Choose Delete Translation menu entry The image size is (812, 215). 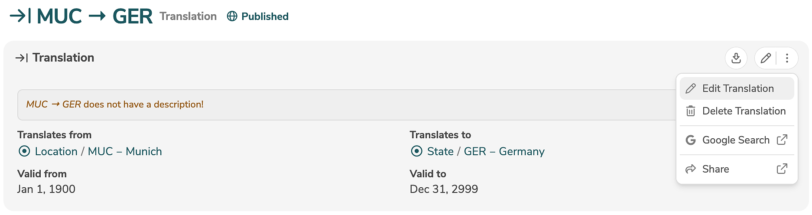coord(744,111)
